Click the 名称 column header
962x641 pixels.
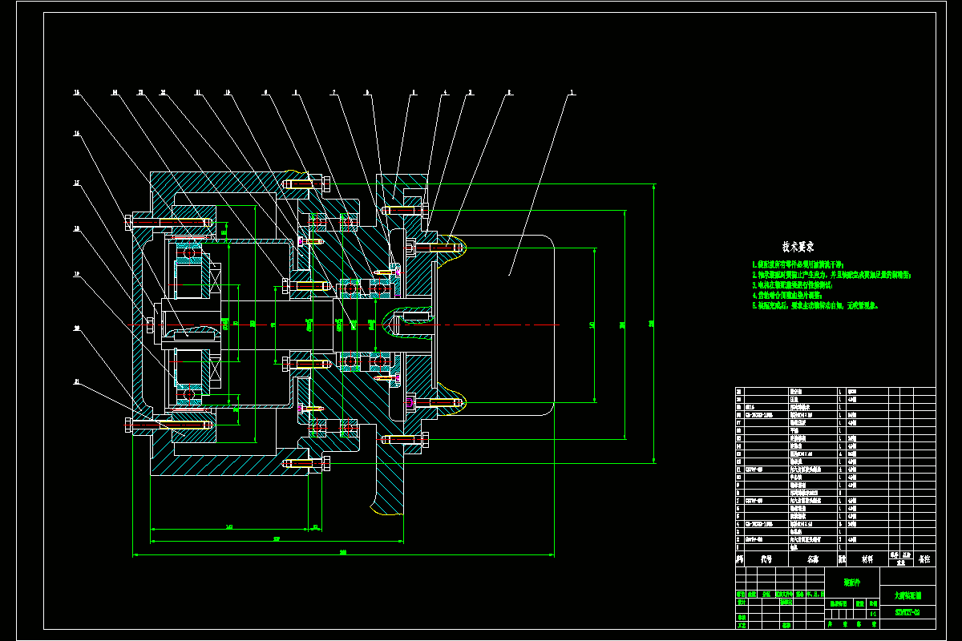click(x=813, y=558)
